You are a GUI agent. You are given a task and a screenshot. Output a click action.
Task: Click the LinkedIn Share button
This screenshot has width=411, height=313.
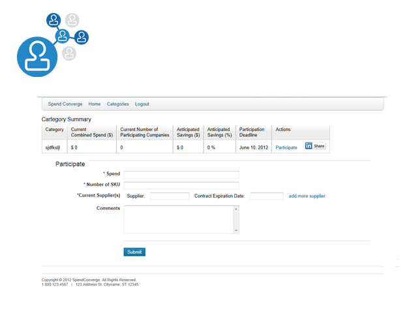[x=315, y=146]
